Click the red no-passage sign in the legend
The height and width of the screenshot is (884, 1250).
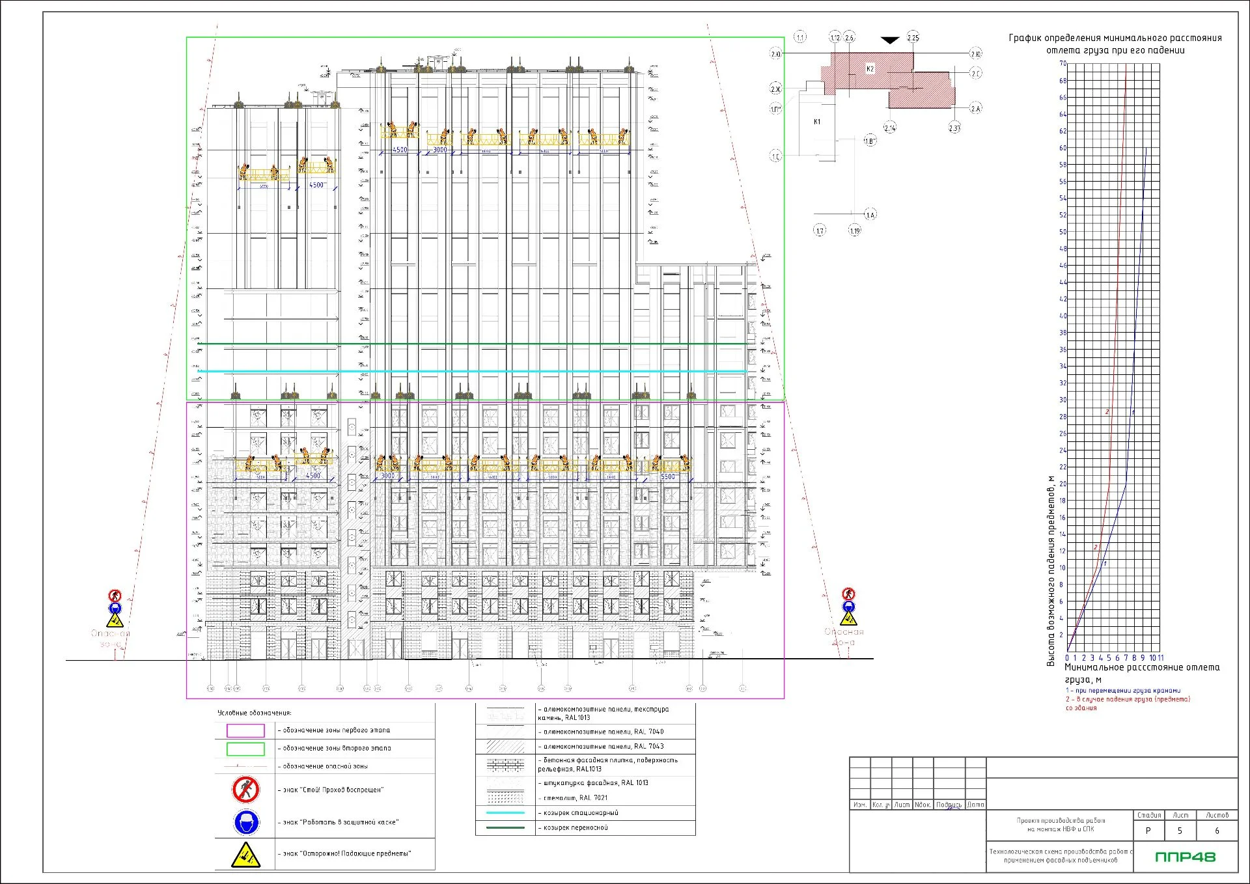[245, 790]
